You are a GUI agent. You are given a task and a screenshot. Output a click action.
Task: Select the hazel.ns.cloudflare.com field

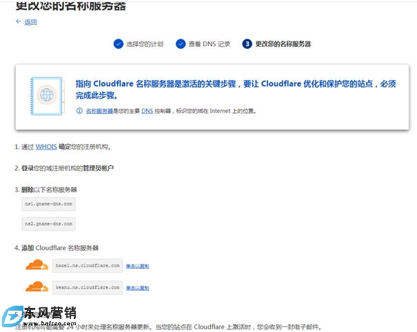click(88, 266)
